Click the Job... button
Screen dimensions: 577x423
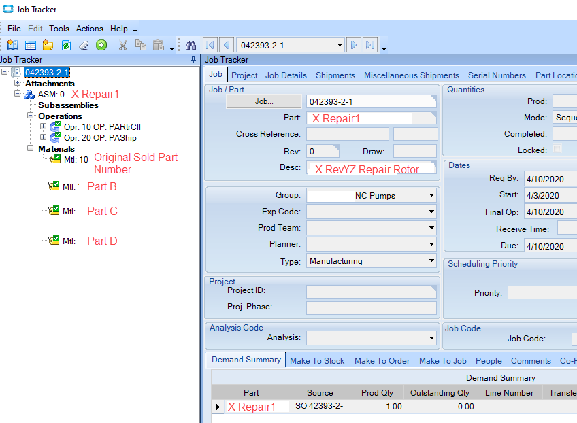(x=264, y=101)
